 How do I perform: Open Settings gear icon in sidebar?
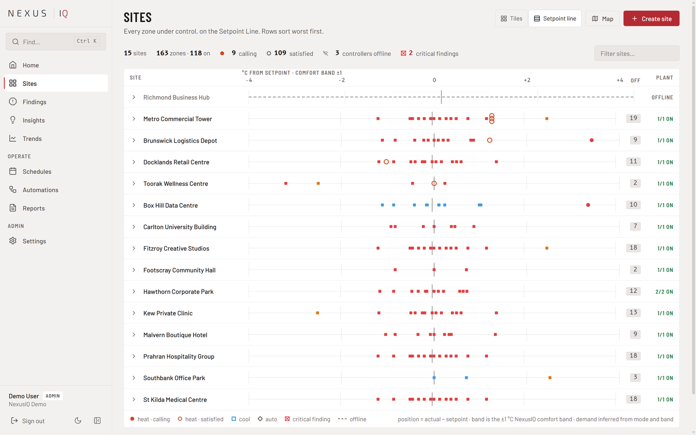pyautogui.click(x=13, y=241)
